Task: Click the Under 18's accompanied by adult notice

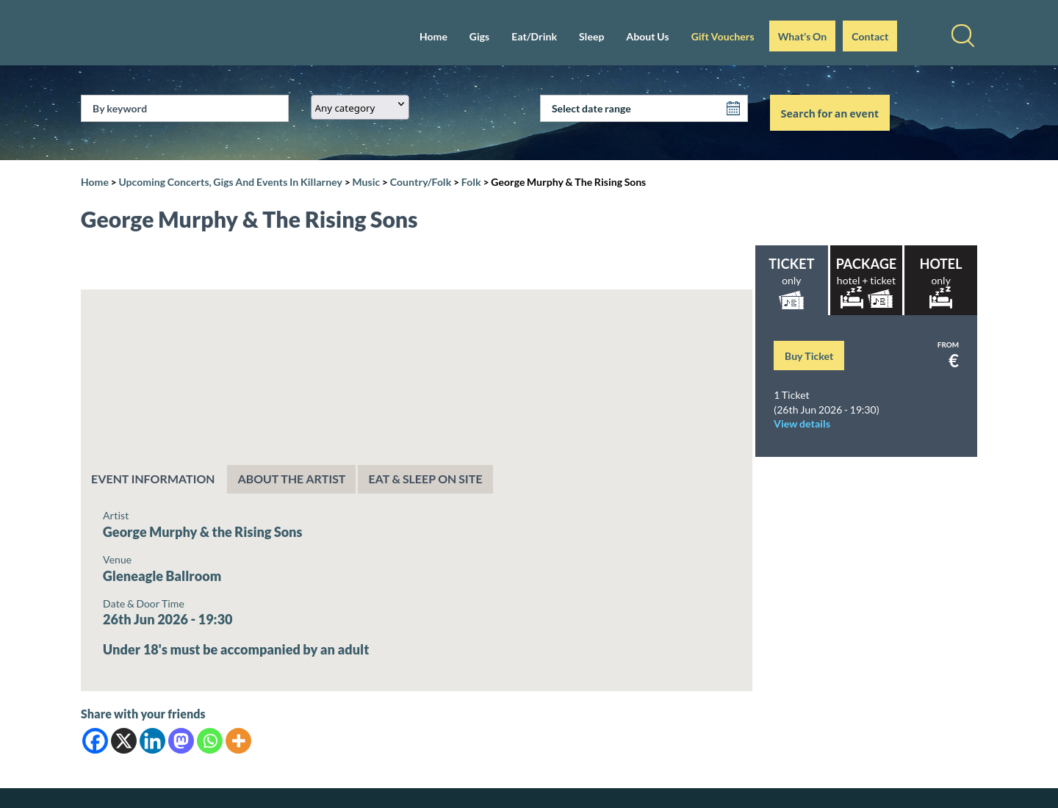Action: (236, 650)
